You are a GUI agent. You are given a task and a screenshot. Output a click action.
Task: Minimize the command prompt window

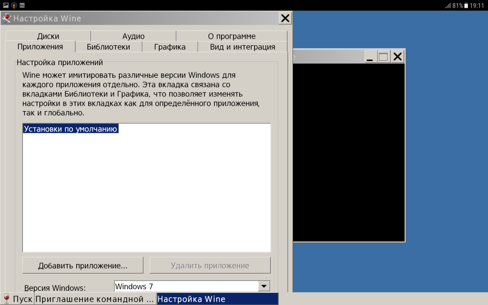click(x=370, y=57)
